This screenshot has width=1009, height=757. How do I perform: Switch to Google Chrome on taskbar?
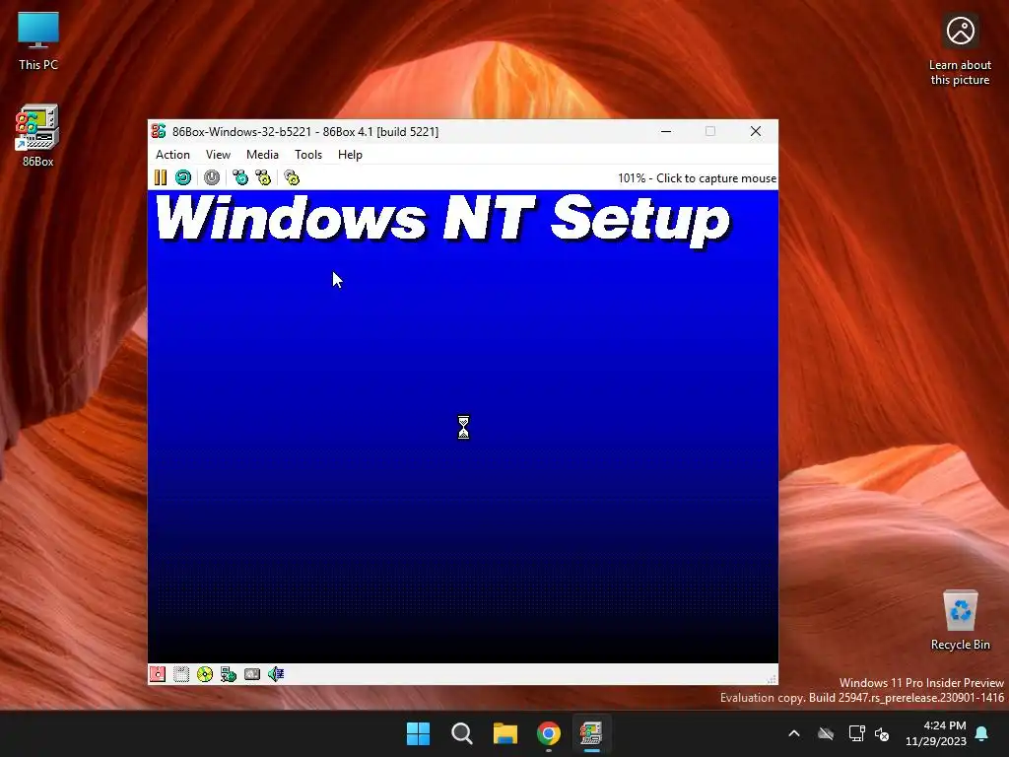tap(549, 733)
